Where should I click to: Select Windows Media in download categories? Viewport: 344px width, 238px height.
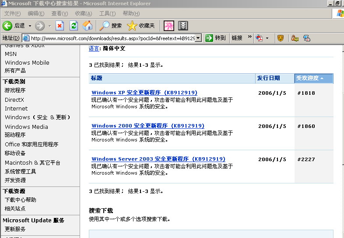26,127
